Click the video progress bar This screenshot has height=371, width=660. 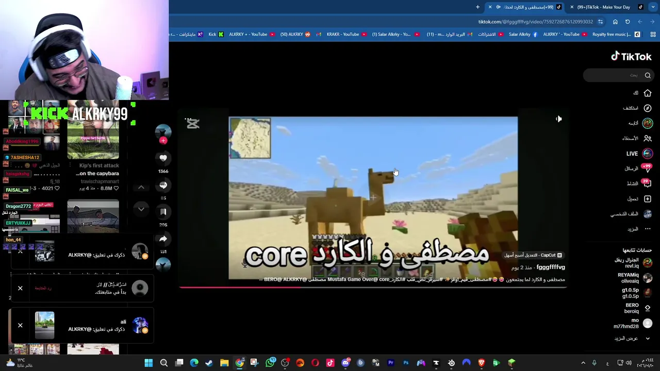click(x=373, y=287)
